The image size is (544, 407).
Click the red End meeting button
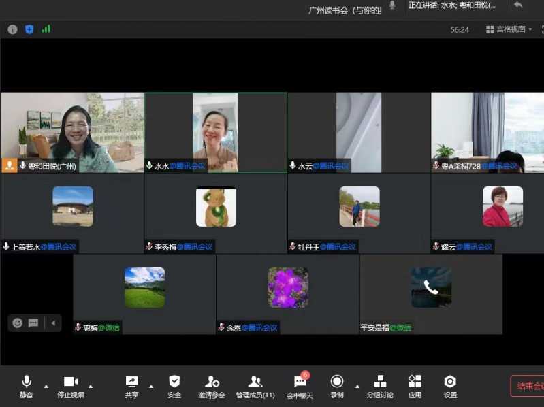point(528,386)
